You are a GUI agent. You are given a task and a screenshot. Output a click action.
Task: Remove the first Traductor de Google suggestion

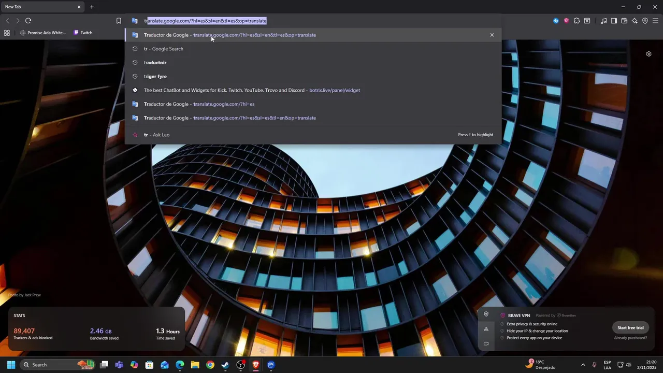(x=492, y=35)
